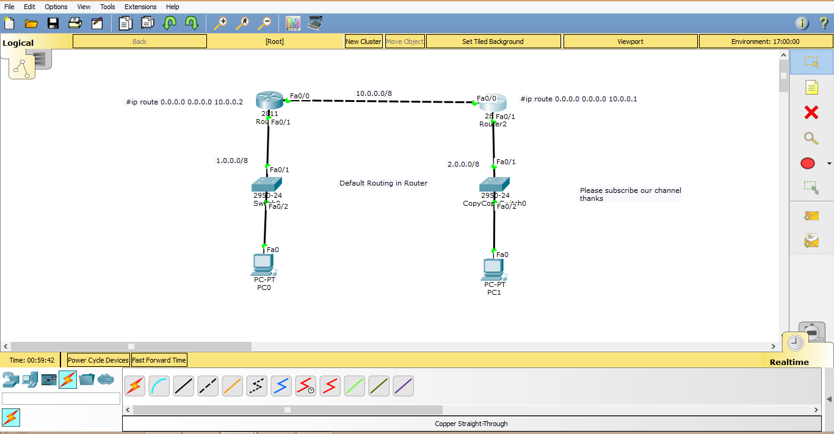Select the Add Simple PDU tool
This screenshot has height=434, width=834.
811,215
